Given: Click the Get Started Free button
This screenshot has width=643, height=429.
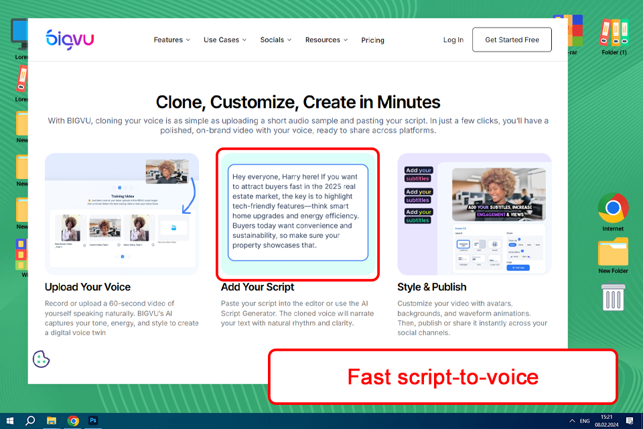Looking at the screenshot, I should (512, 40).
